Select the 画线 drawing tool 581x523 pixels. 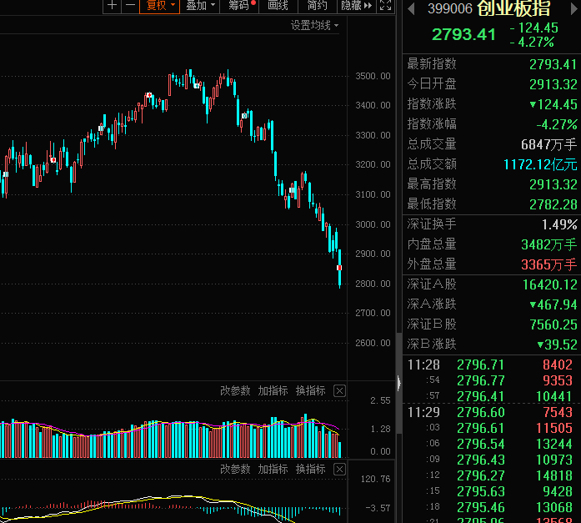click(278, 6)
